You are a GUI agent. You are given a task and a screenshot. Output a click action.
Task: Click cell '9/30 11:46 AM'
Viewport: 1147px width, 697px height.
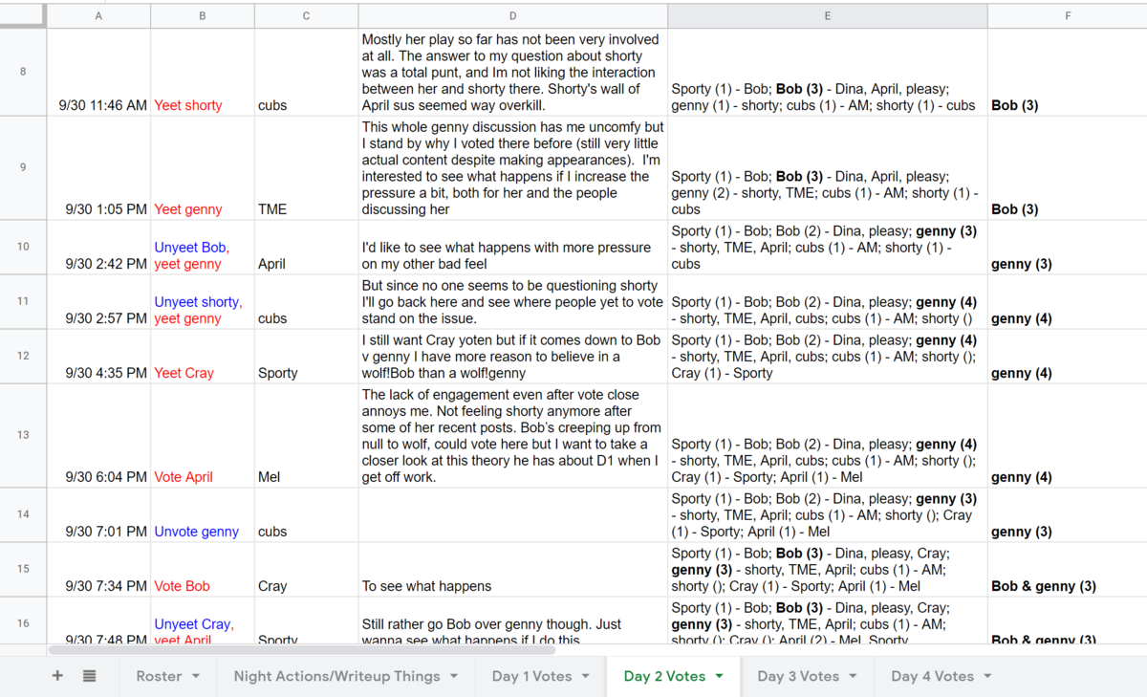pos(98,73)
